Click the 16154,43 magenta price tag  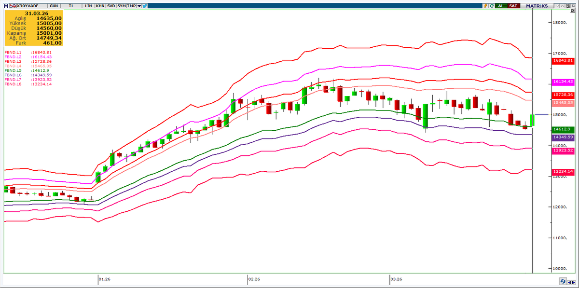[x=563, y=82]
